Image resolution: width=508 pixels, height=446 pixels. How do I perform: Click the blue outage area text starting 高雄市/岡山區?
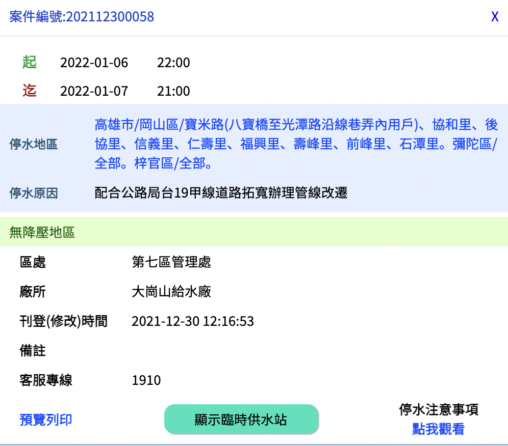click(x=296, y=144)
